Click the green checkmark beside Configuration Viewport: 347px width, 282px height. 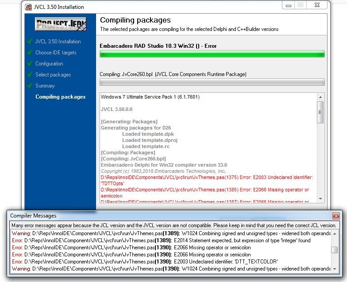[29, 64]
